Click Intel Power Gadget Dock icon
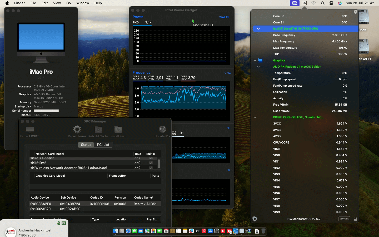The width and height of the screenshot is (379, 237). click(x=236, y=231)
